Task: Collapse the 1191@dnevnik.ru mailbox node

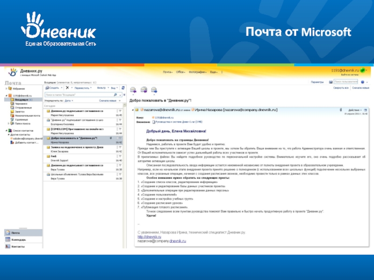Action: tap(6, 96)
